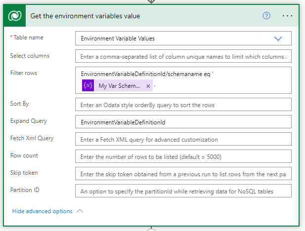Click the Partition ID label
The image size is (305, 231).
point(25,190)
